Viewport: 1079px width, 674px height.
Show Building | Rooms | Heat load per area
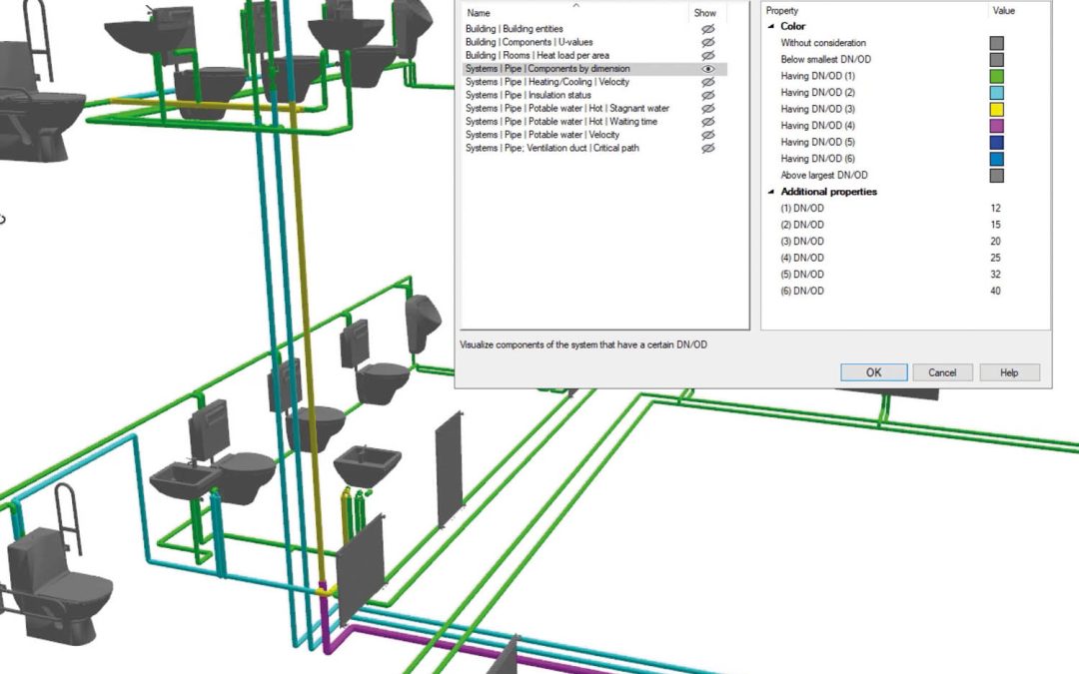(x=707, y=55)
